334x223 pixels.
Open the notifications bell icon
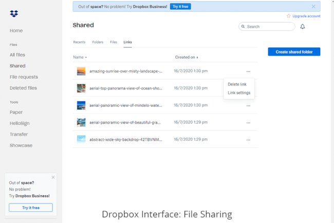click(303, 26)
